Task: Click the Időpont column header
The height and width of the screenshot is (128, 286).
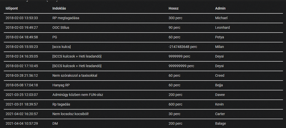Action: click(x=12, y=8)
